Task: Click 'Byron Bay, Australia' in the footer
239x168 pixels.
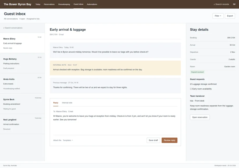Action: tap(10, 165)
